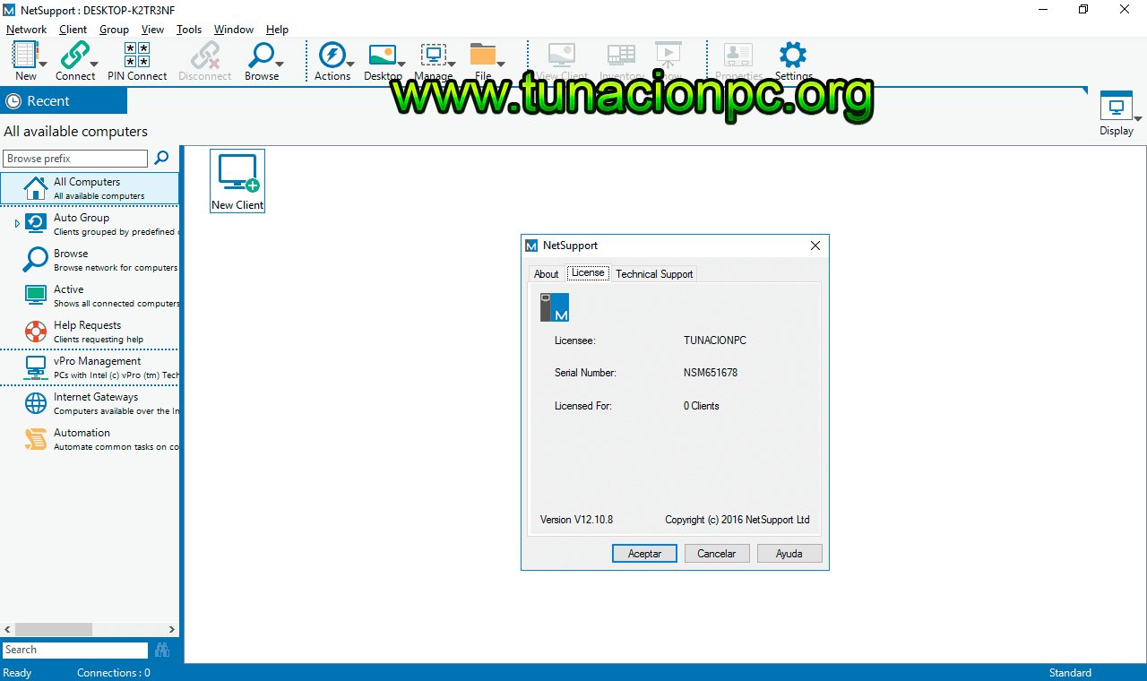Open the View menu
Screen dimensions: 1147x681
[x=152, y=30]
